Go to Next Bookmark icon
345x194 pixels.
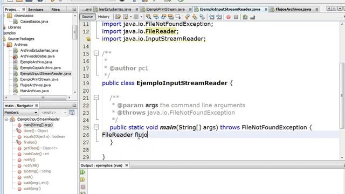pyautogui.click(x=195, y=17)
